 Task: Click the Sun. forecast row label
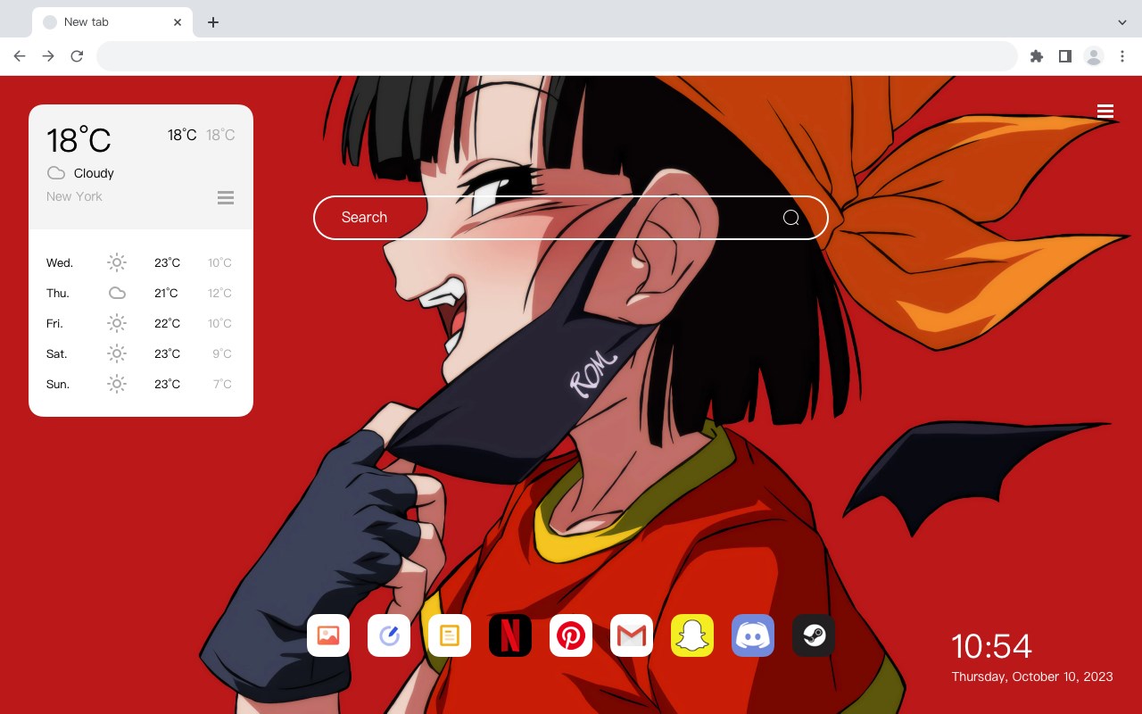click(x=58, y=384)
